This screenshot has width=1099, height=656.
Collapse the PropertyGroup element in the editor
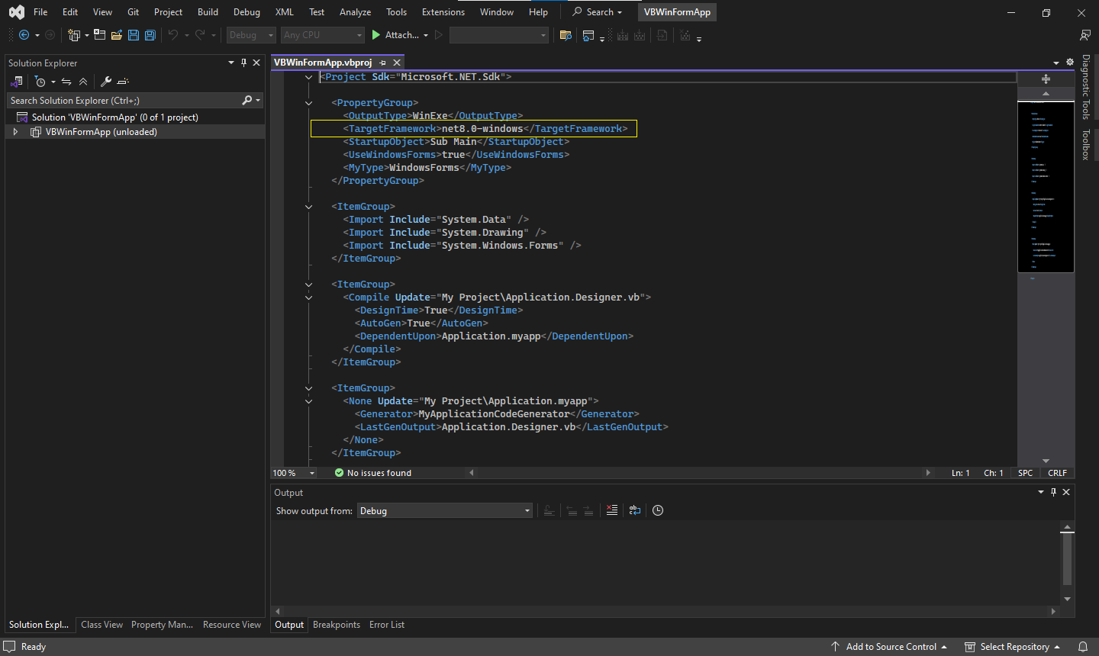pyautogui.click(x=308, y=103)
